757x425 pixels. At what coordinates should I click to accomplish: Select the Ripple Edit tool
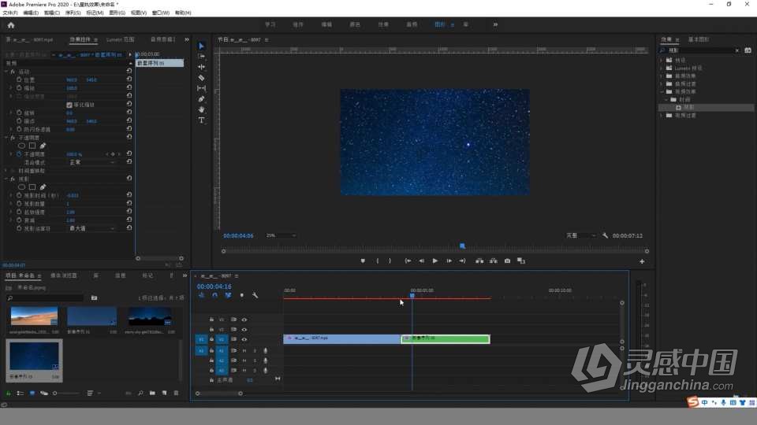201,67
